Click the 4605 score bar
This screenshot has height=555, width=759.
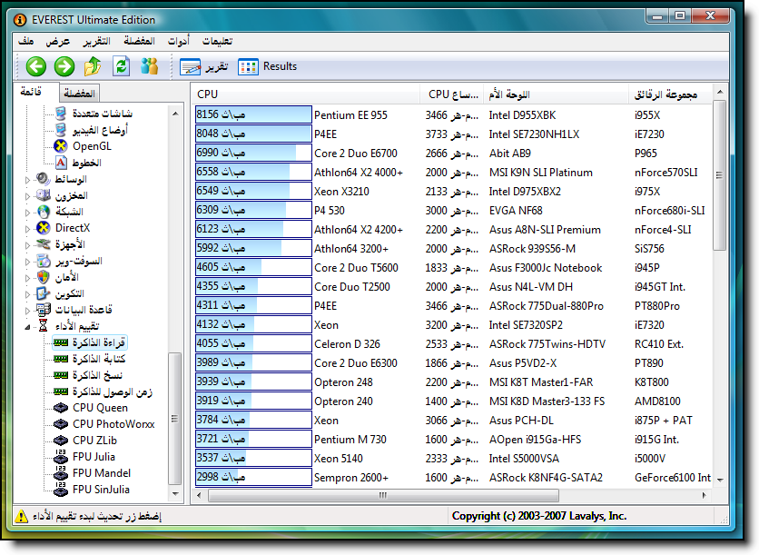253,267
